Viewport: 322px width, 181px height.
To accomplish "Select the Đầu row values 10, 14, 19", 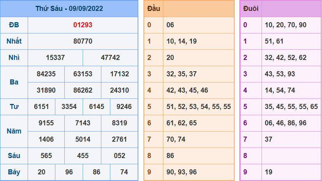I will 182,41.
